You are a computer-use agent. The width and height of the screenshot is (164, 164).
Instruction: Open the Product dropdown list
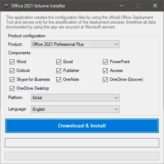(75, 44)
